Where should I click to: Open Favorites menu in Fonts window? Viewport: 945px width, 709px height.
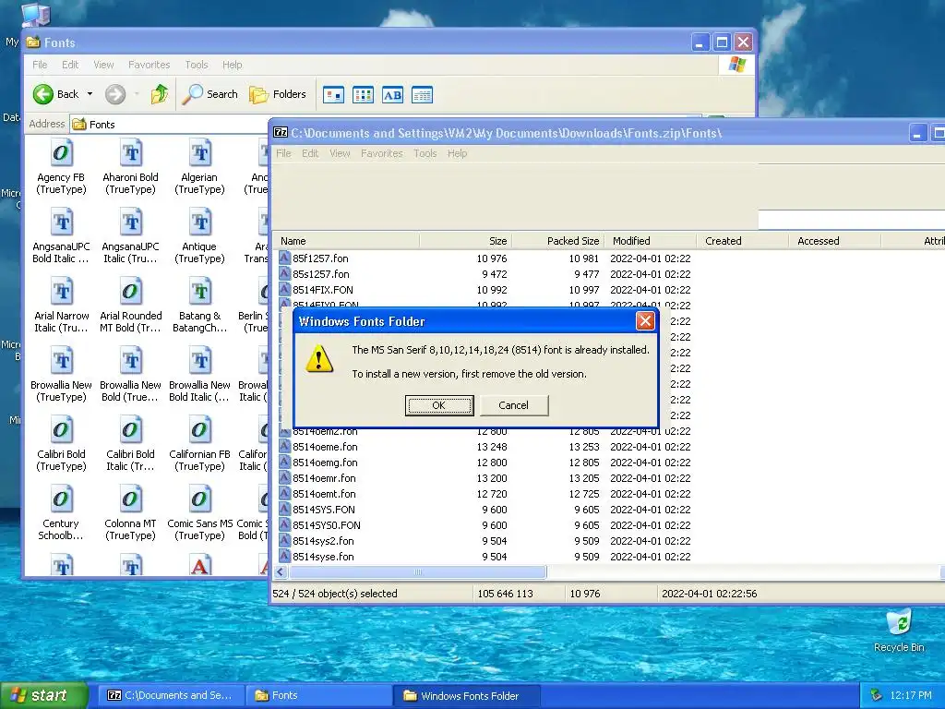[149, 65]
